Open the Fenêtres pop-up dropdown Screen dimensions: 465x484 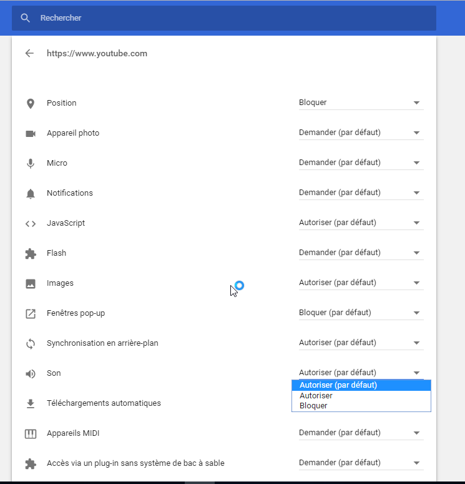click(361, 313)
